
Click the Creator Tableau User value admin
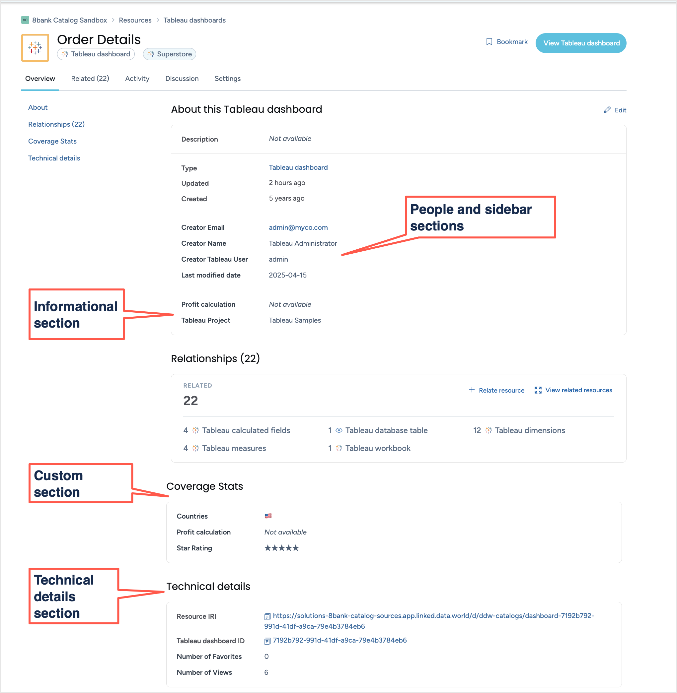pyautogui.click(x=278, y=259)
